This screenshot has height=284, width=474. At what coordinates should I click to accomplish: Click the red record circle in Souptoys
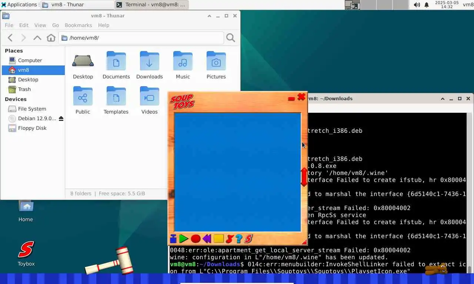(x=196, y=239)
